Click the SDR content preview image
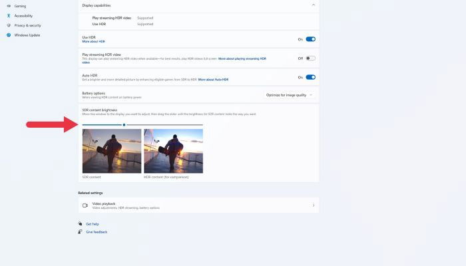Viewport: 466px width, 266px height. click(x=112, y=151)
